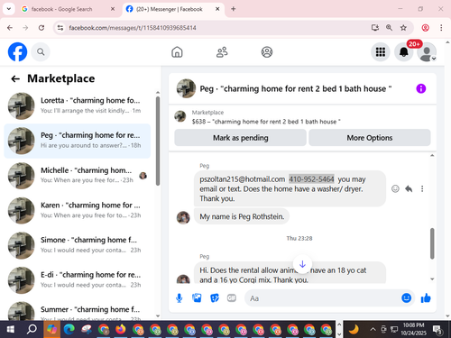View site information icon in address bar
Viewport: 451px width, 338px height.
(60, 28)
